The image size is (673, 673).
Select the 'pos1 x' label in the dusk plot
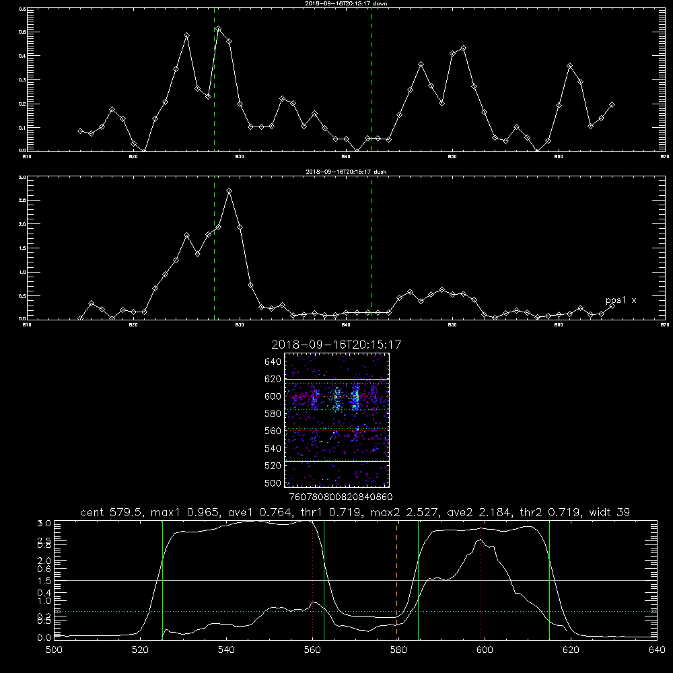(621, 300)
